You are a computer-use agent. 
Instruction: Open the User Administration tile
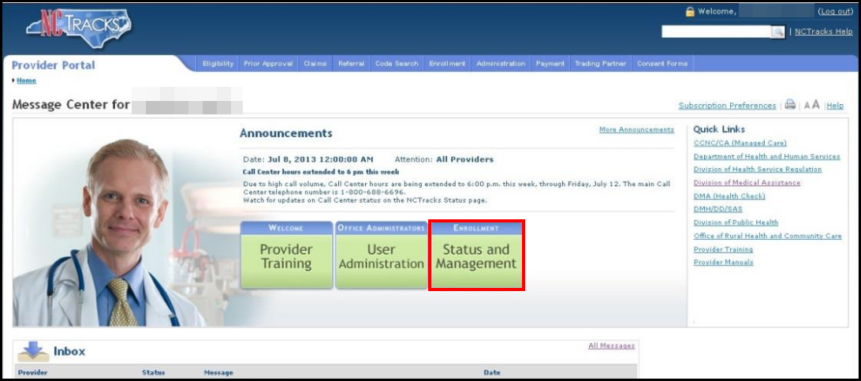(381, 256)
